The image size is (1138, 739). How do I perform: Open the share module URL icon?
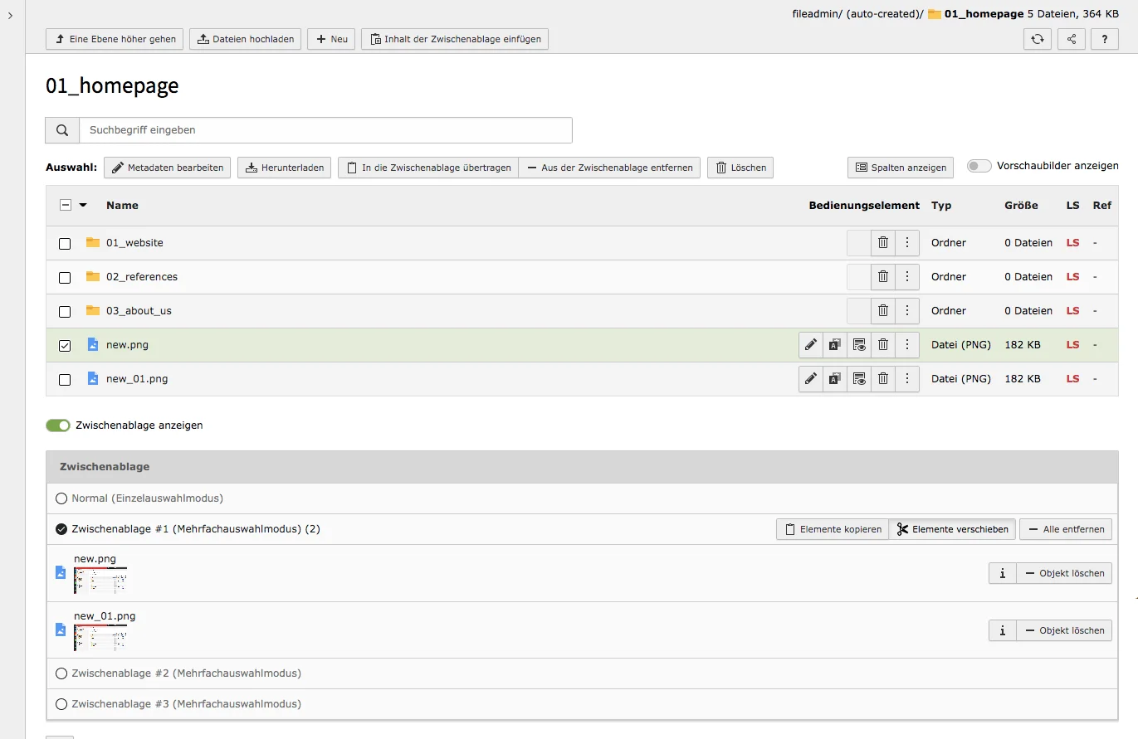tap(1071, 39)
